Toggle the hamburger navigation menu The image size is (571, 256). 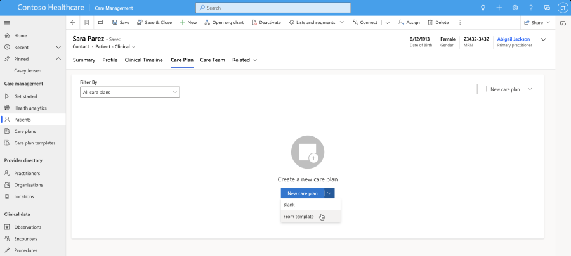(x=7, y=22)
